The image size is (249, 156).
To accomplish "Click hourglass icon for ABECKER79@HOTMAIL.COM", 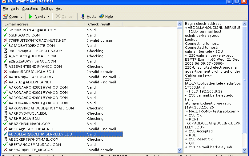I will [x=6, y=139].
